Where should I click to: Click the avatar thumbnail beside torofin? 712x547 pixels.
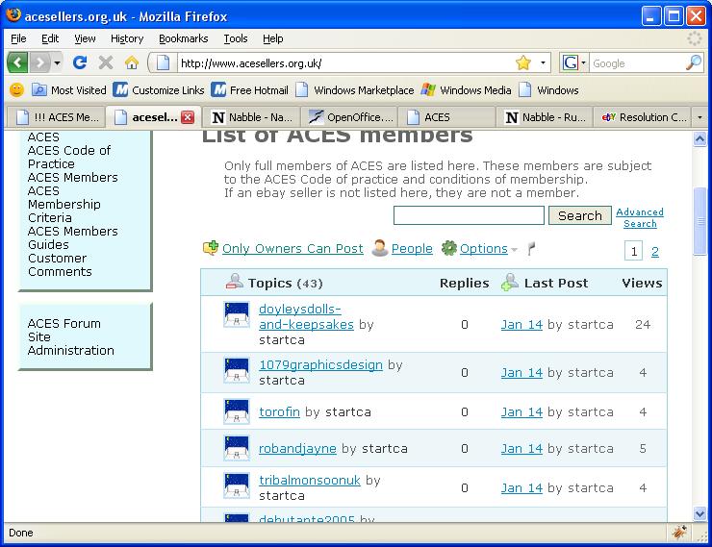pyautogui.click(x=237, y=411)
